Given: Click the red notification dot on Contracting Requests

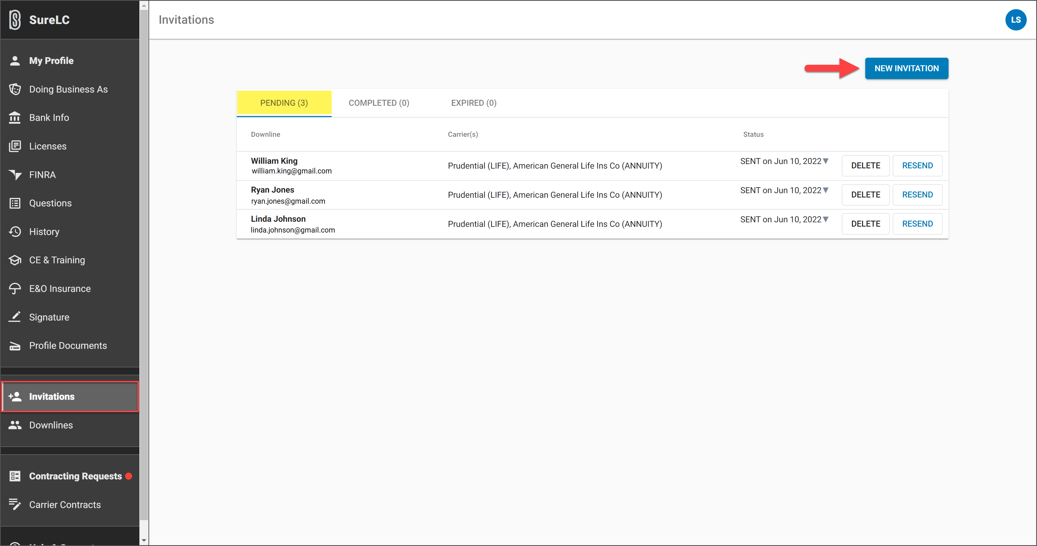Looking at the screenshot, I should click(x=129, y=476).
